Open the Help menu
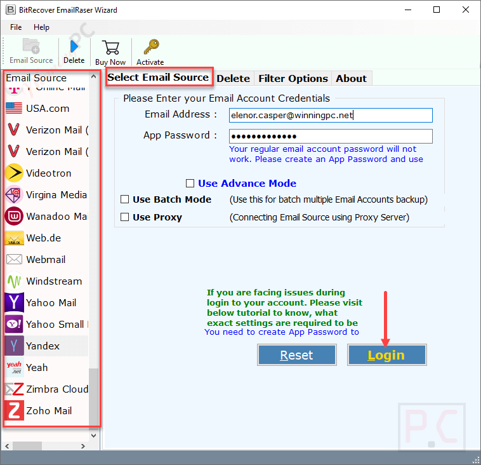This screenshot has width=481, height=465. 41,27
